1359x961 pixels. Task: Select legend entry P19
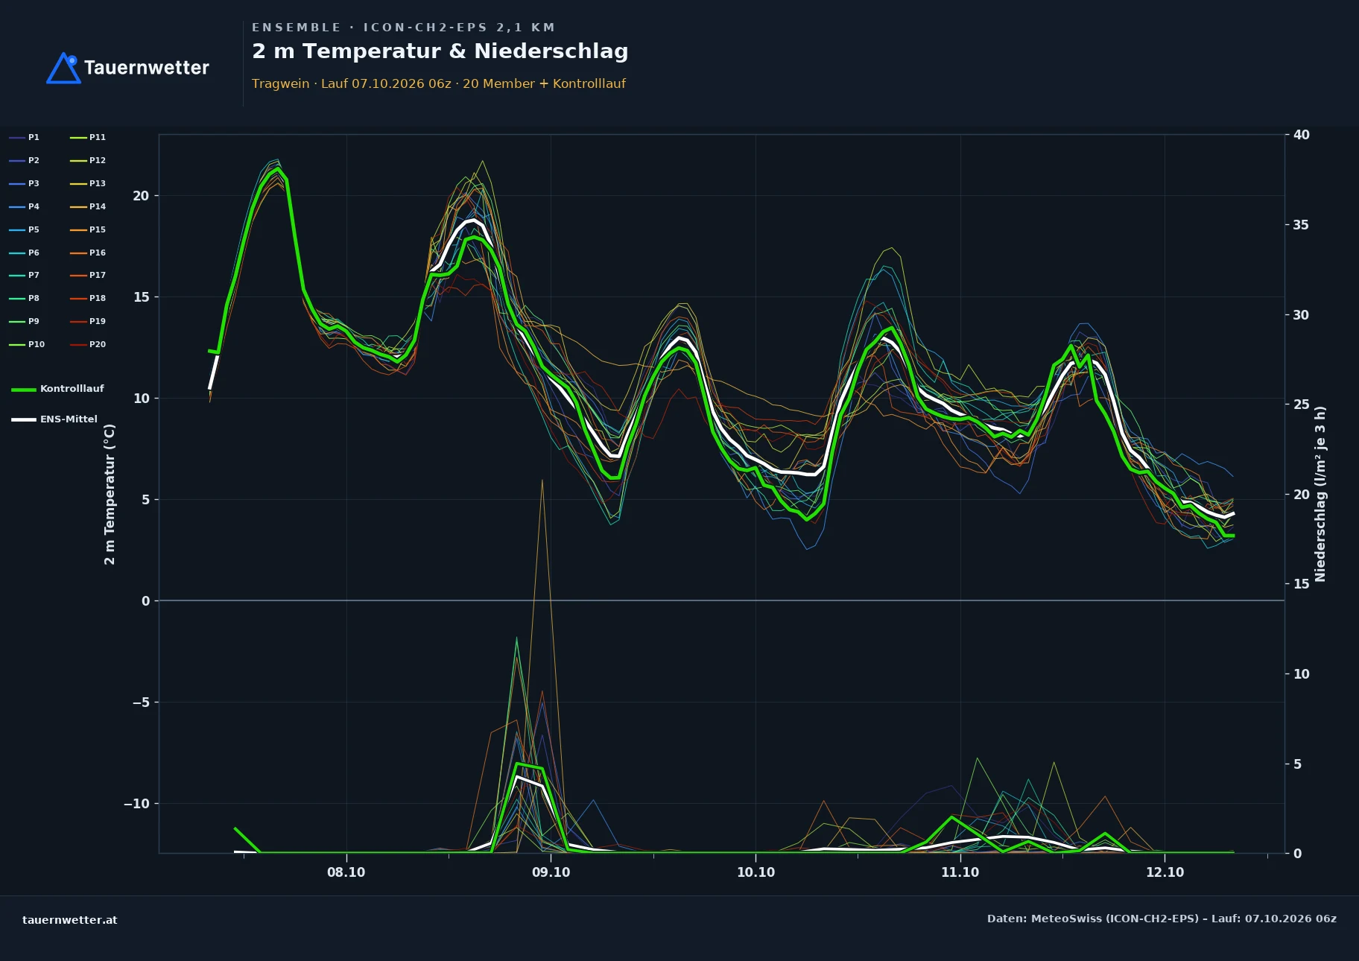(x=88, y=321)
